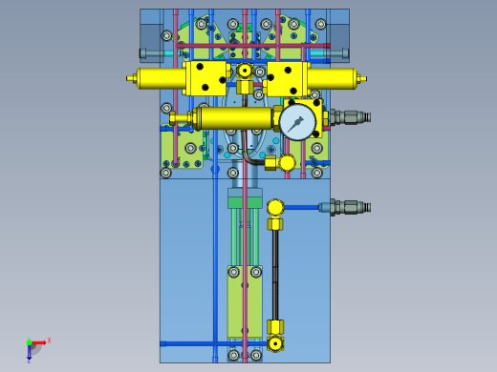Select the upper gray quick-coupler fitting
The height and width of the screenshot is (372, 497).
point(350,116)
